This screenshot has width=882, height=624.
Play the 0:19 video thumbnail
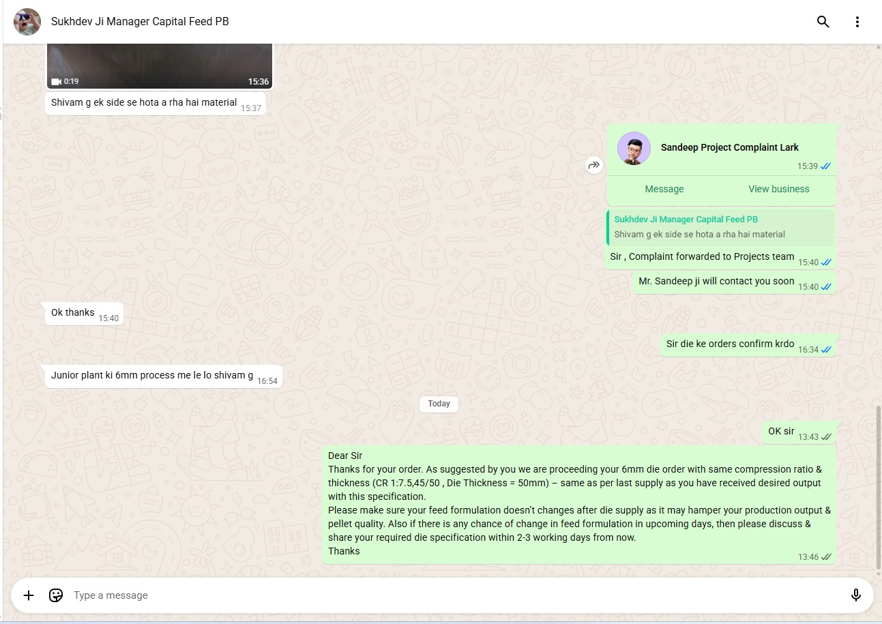click(159, 65)
